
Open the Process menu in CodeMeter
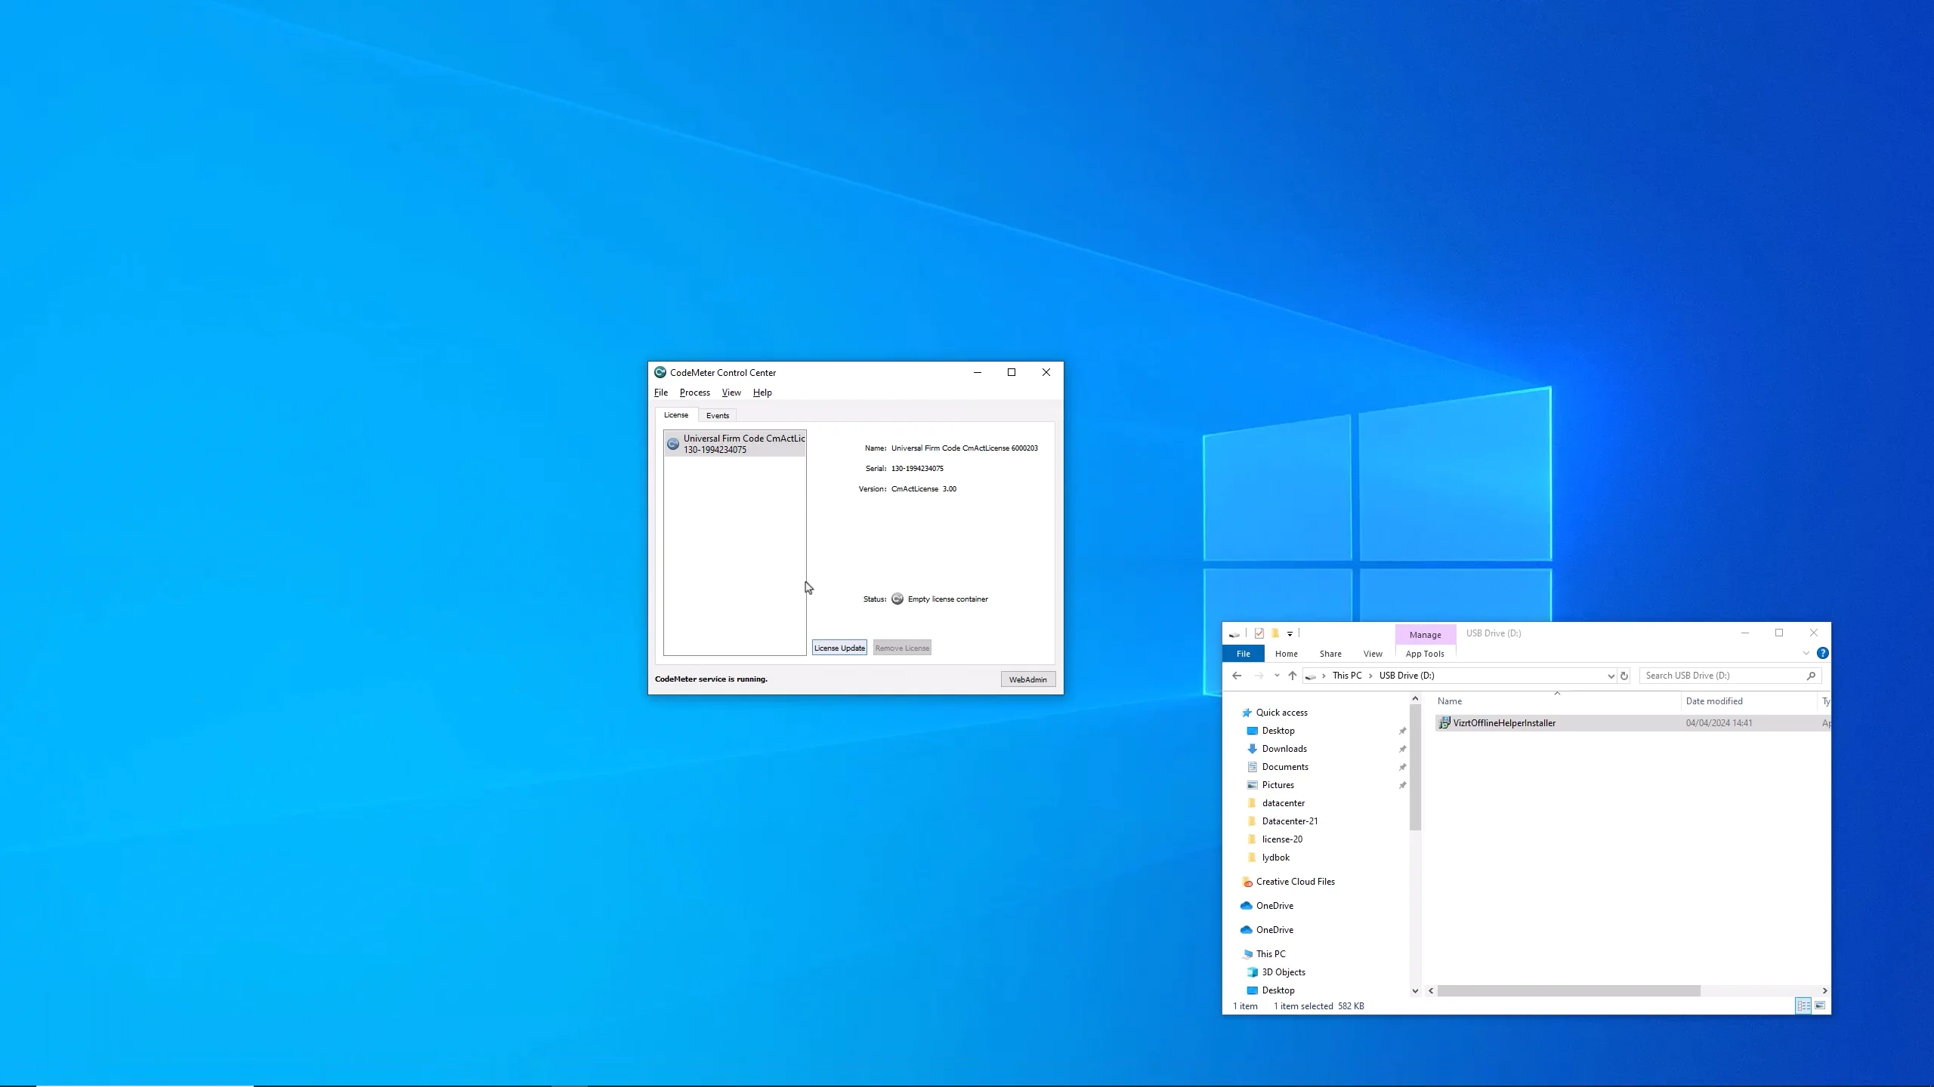tap(694, 393)
